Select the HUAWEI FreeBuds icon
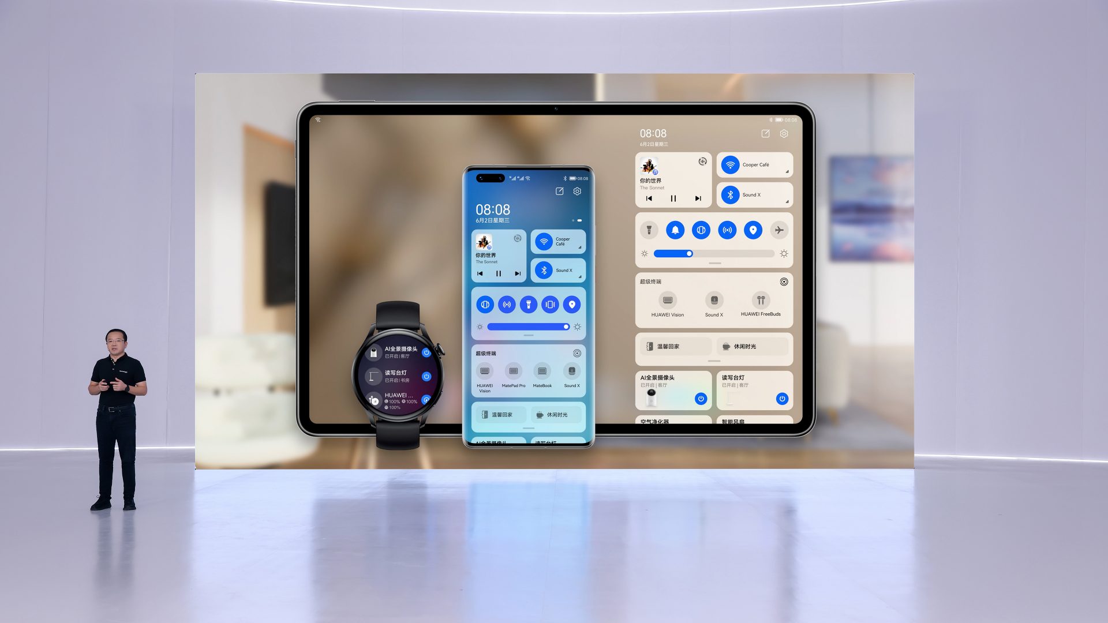1108x623 pixels. (760, 301)
